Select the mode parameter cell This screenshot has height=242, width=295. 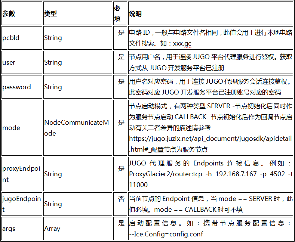pos(22,128)
